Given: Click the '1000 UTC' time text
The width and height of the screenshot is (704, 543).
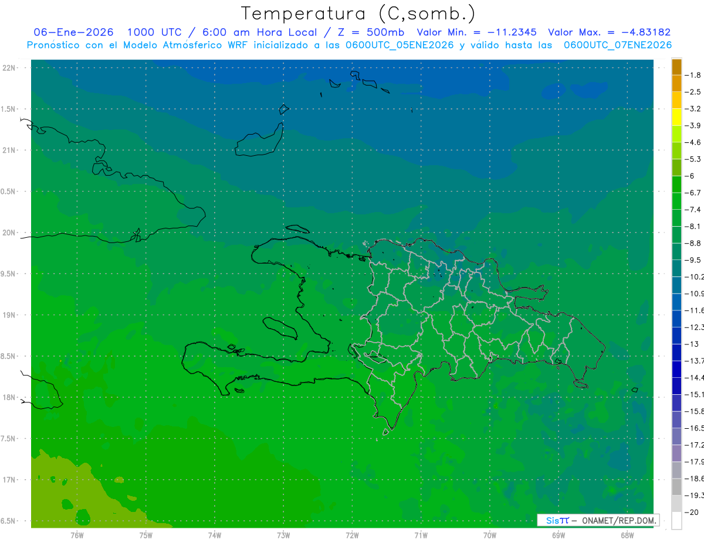Looking at the screenshot, I should [155, 33].
